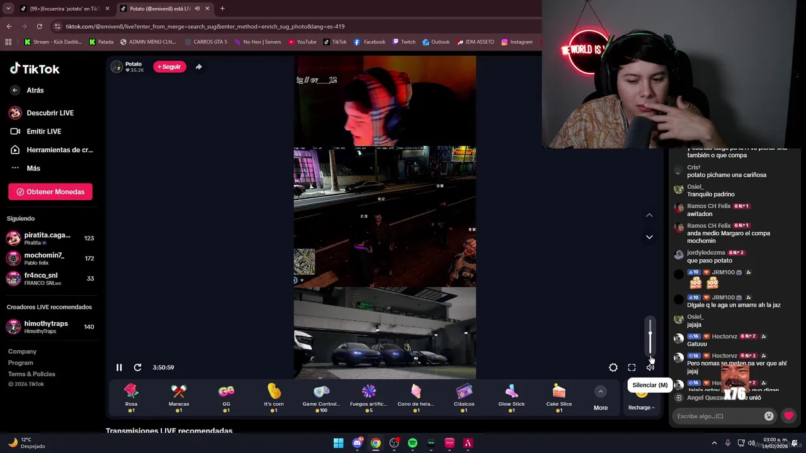
Task: Go to the next live stream
Action: click(x=649, y=237)
